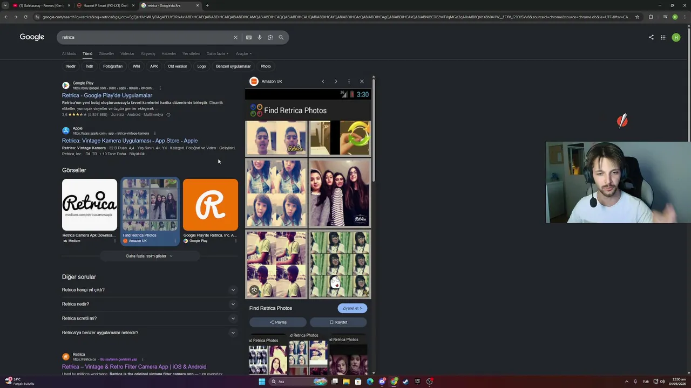Switch to 'Alışveriş' tab
Image resolution: width=691 pixels, height=388 pixels.
coord(148,54)
